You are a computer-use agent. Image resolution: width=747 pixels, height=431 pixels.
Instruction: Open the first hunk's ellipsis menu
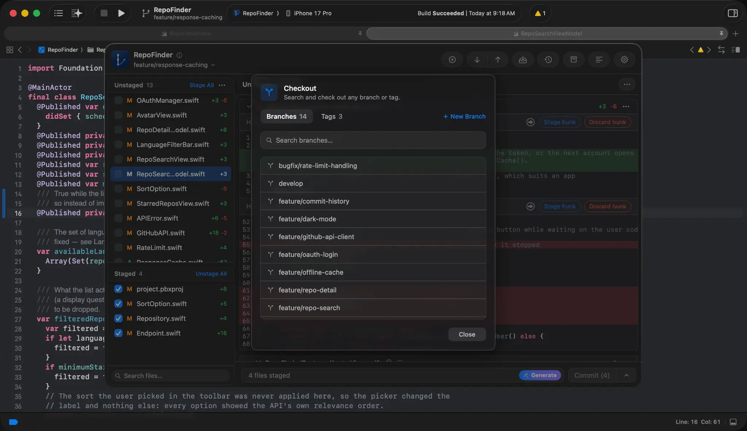click(x=626, y=106)
